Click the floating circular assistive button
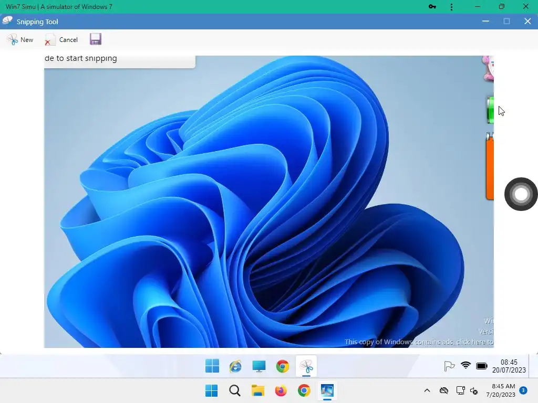The height and width of the screenshot is (403, 538). [x=521, y=194]
